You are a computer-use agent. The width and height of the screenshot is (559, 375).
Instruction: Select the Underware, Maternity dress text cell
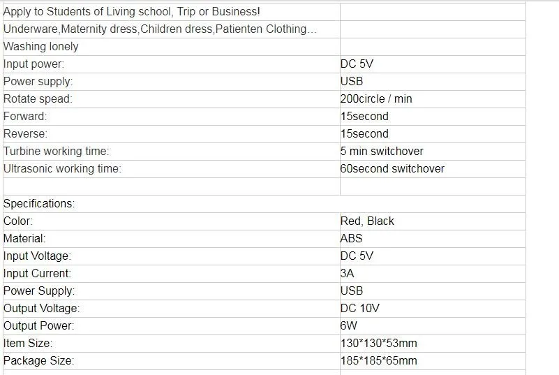tap(160, 29)
